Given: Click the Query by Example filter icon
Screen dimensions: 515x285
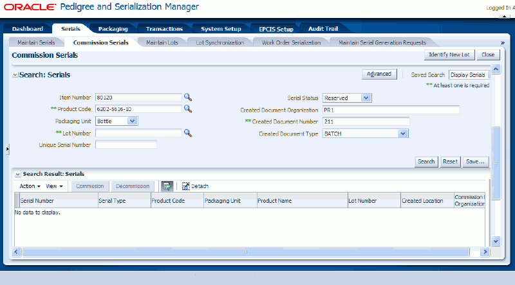Looking at the screenshot, I should pyautogui.click(x=167, y=186).
